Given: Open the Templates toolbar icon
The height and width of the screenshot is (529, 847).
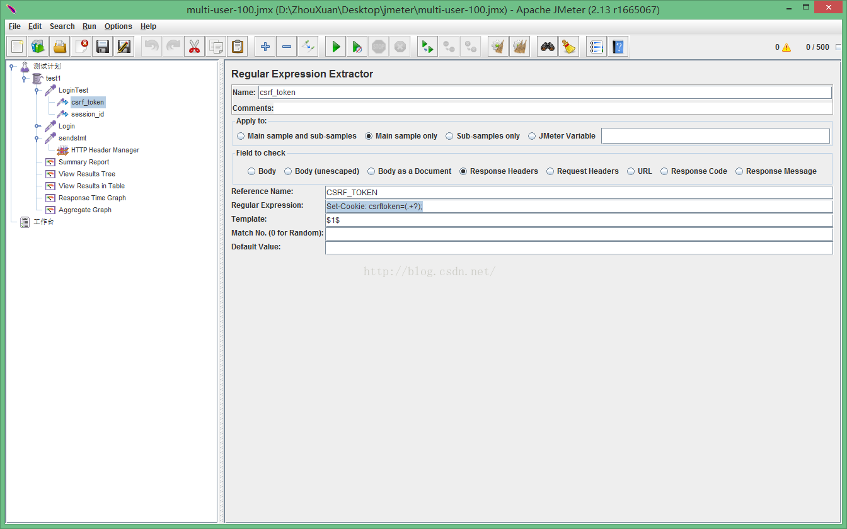Looking at the screenshot, I should click(38, 47).
